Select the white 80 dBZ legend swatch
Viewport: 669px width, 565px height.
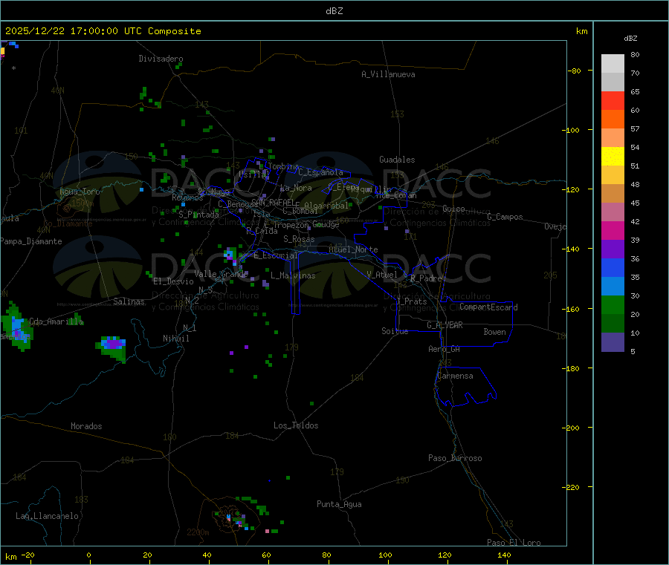[613, 64]
